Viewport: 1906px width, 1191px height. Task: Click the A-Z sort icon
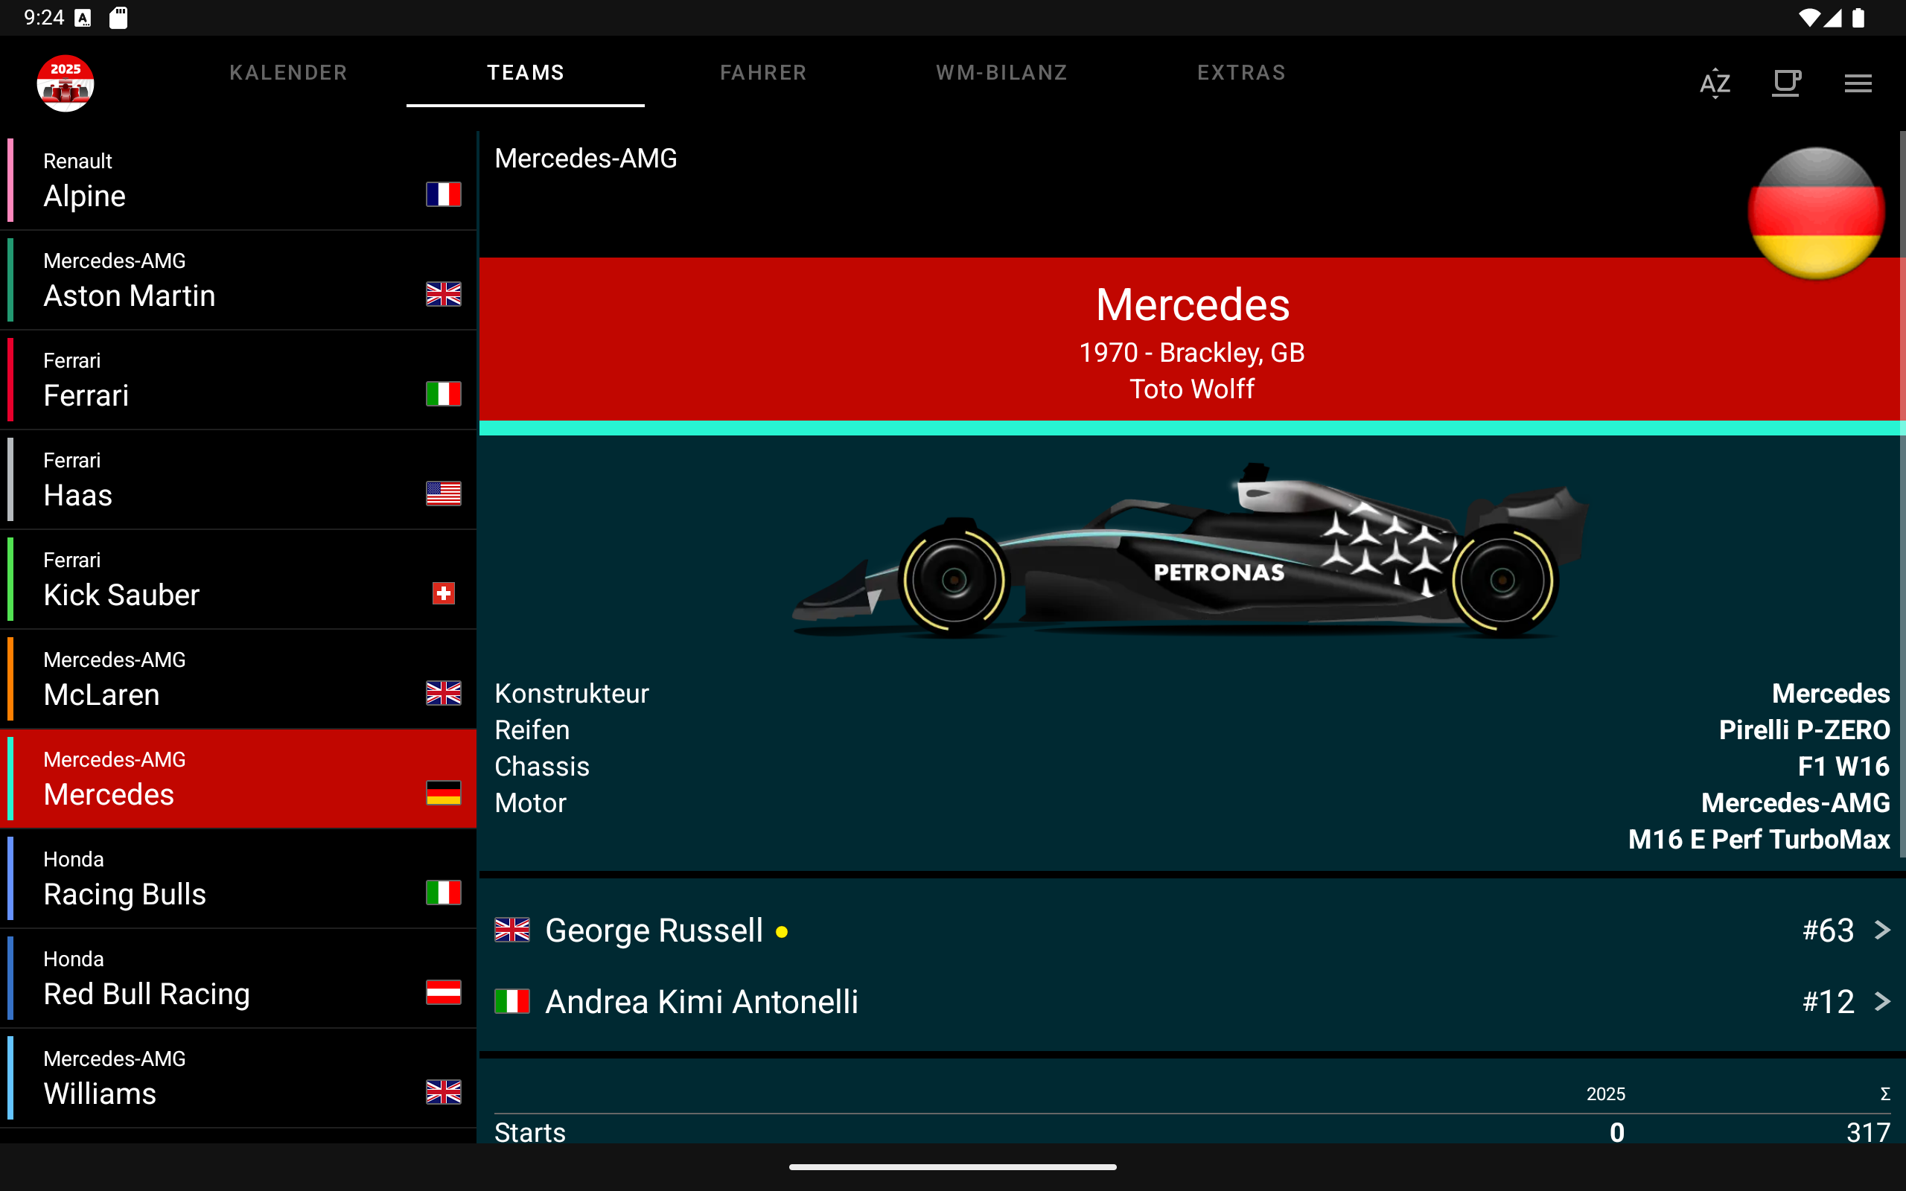pos(1715,83)
